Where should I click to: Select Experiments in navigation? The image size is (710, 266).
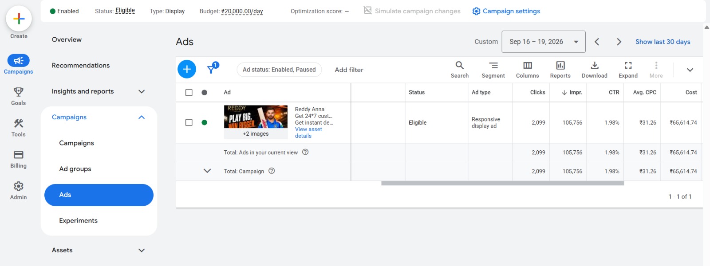(x=78, y=220)
